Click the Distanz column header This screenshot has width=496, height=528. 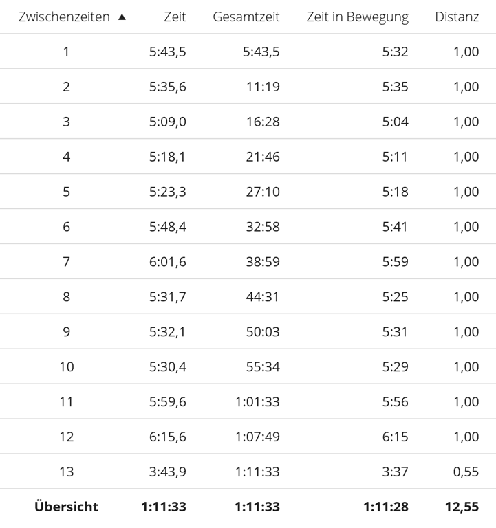[457, 16]
